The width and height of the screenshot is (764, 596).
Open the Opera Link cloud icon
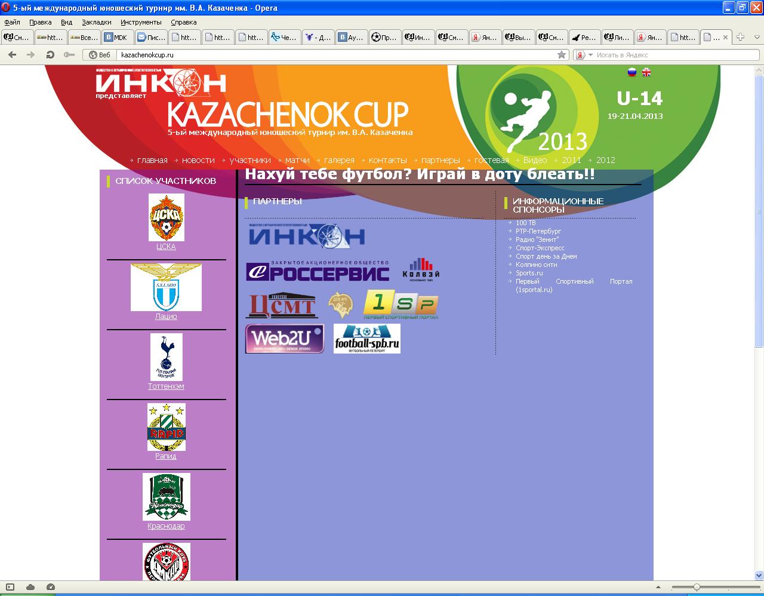click(30, 587)
